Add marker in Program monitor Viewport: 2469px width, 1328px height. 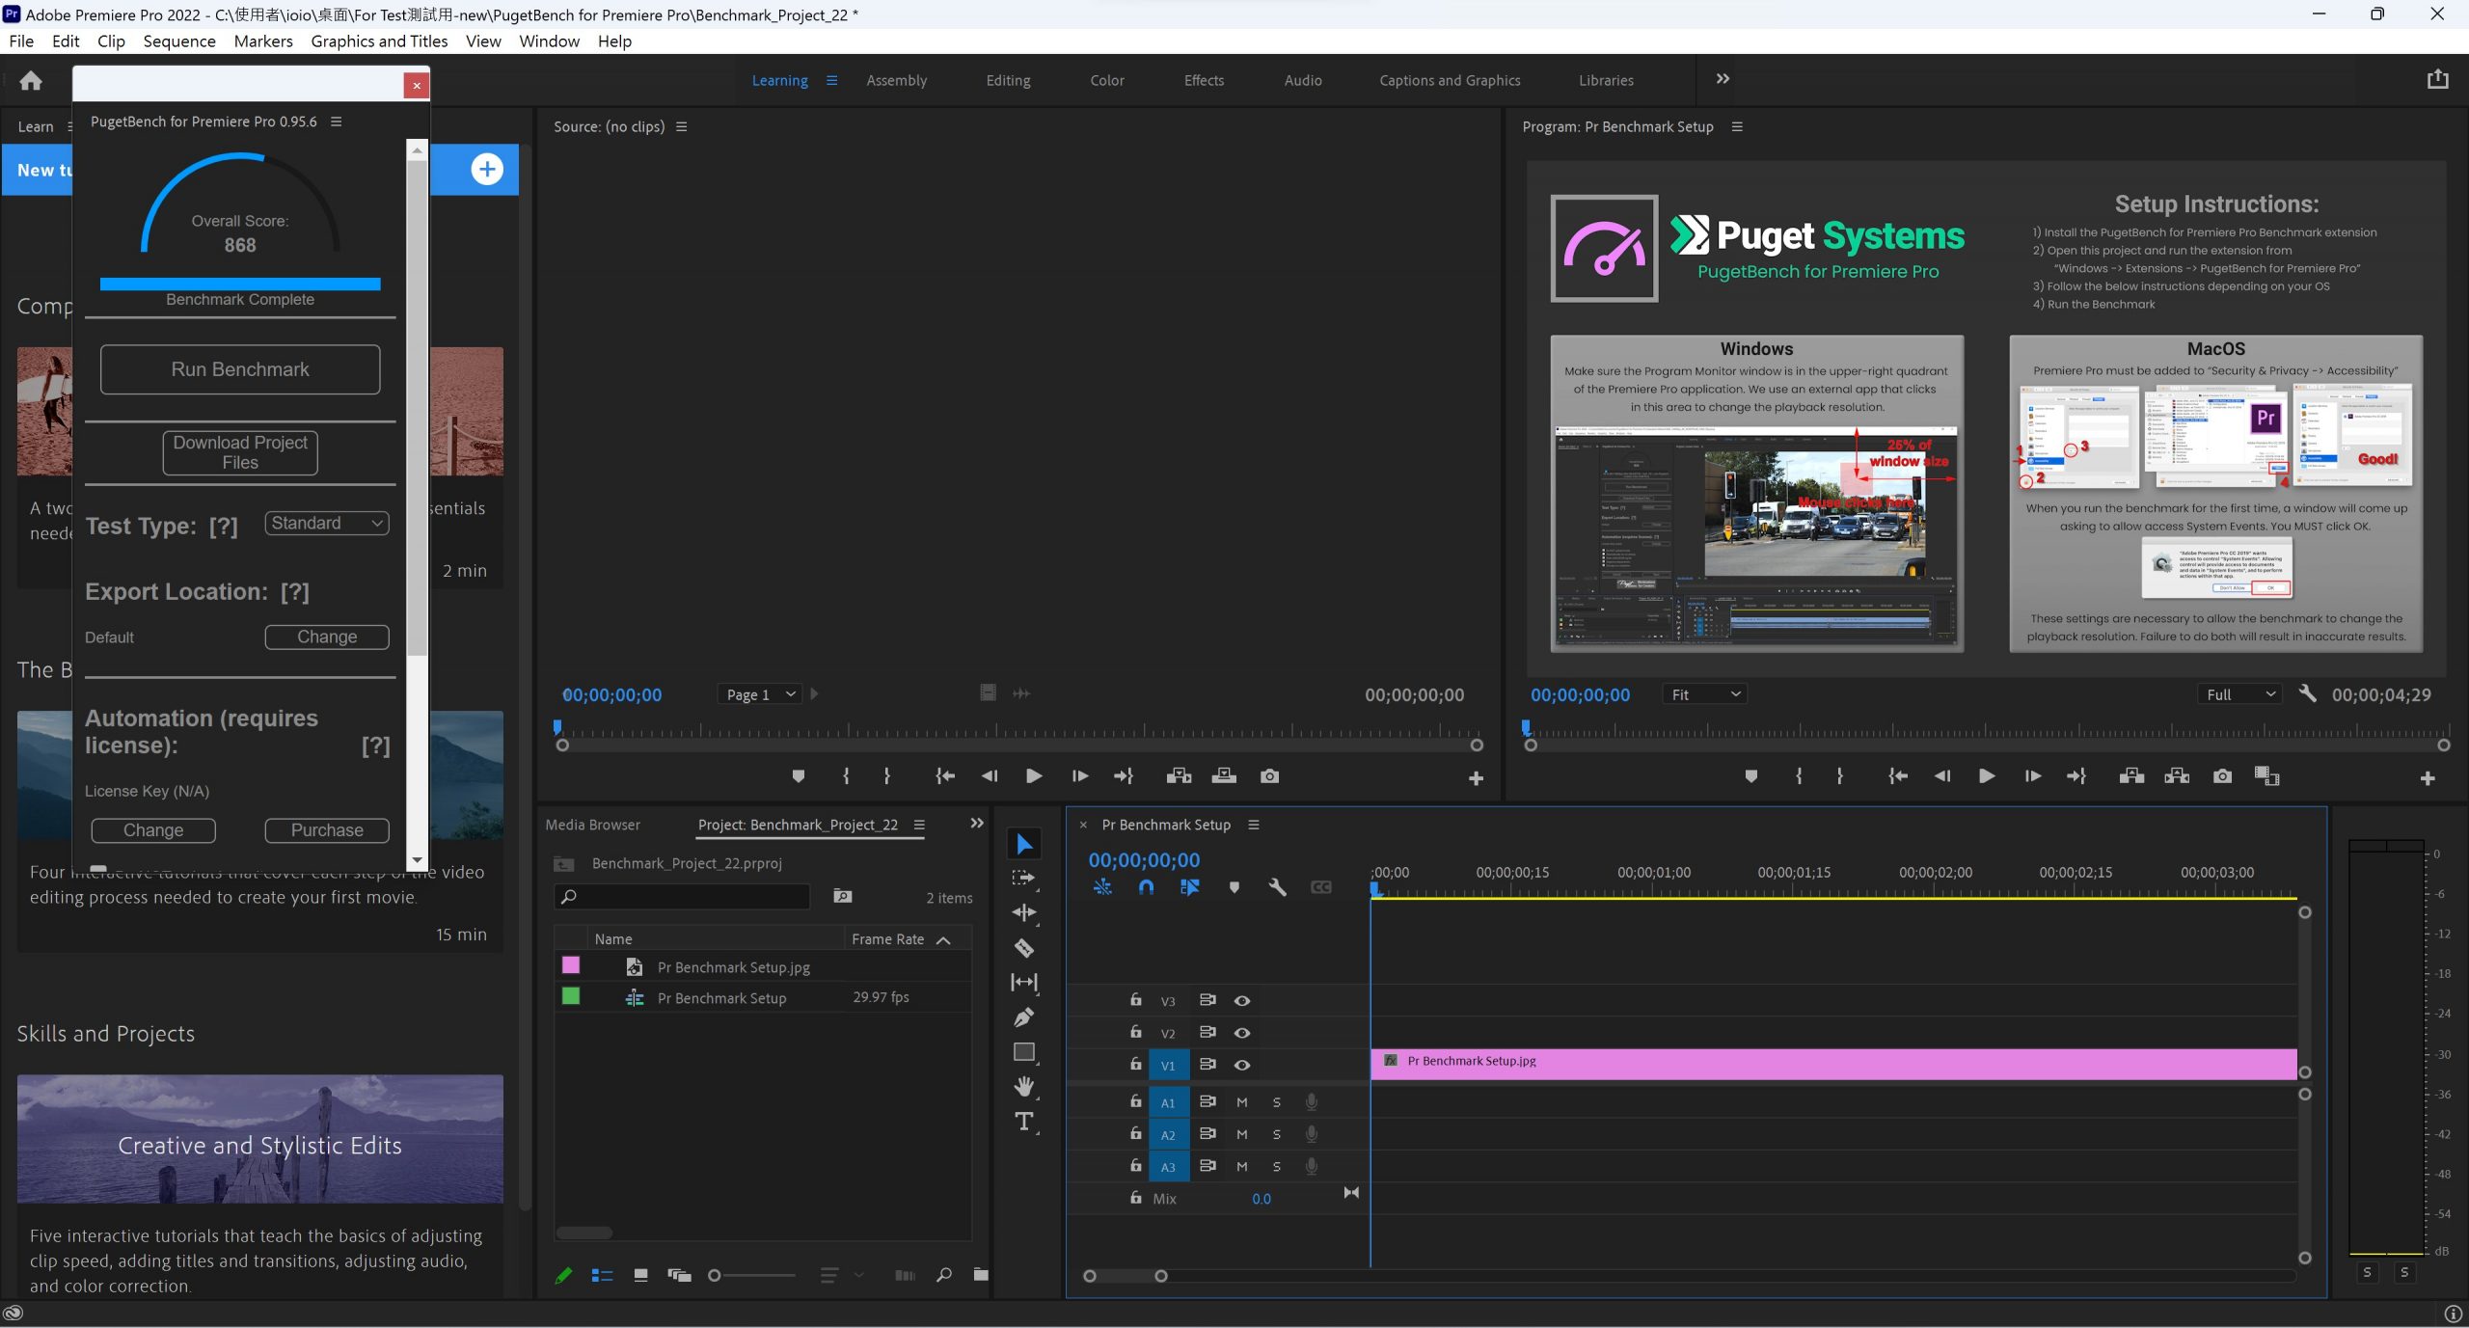pos(1751,776)
